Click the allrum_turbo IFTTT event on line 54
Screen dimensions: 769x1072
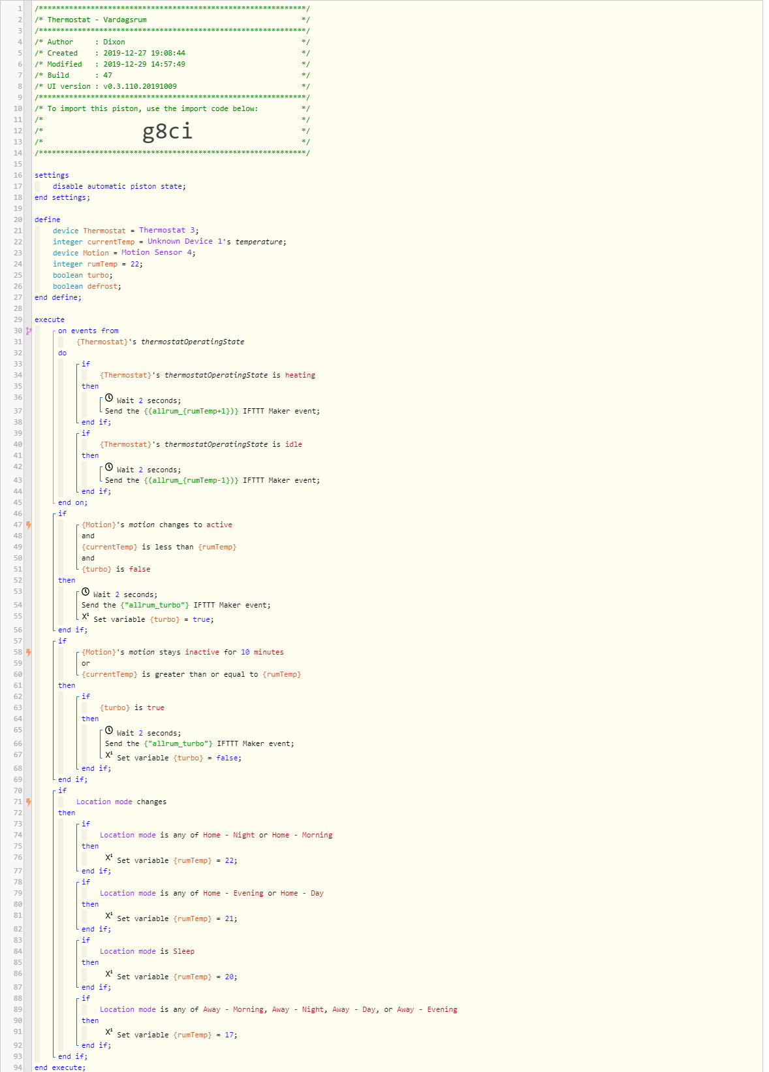[x=176, y=605]
